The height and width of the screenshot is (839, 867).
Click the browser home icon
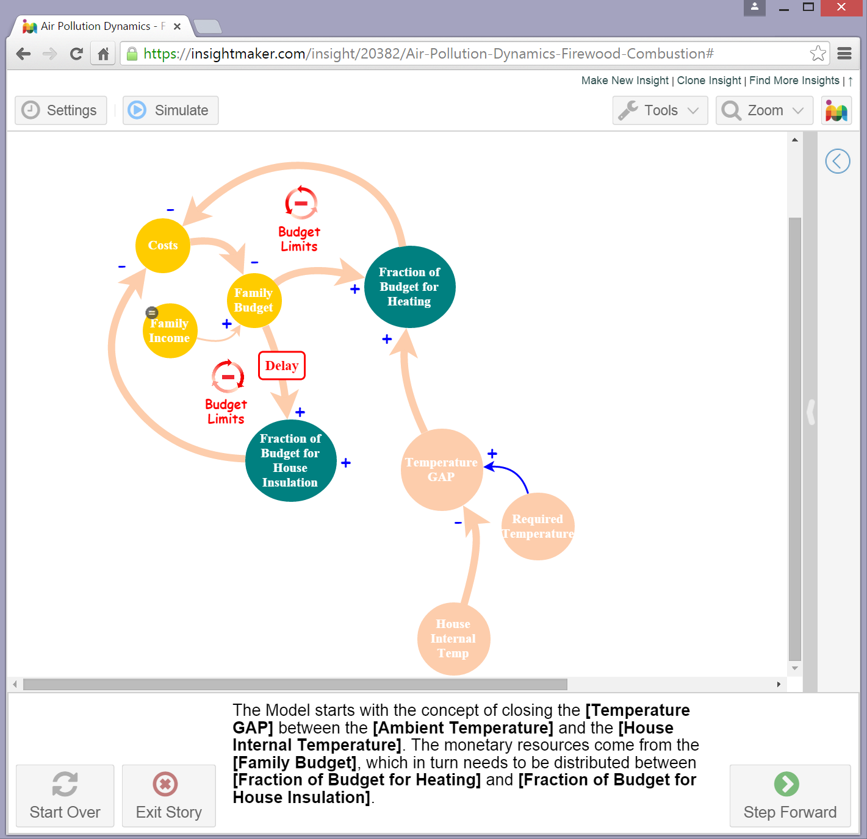(x=103, y=54)
